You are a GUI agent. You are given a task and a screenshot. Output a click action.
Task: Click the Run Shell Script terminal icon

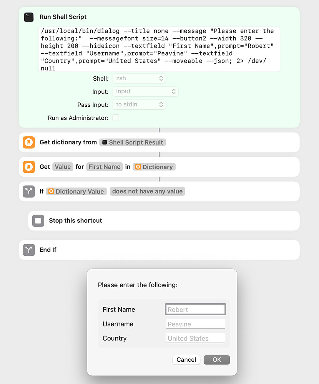(x=28, y=17)
